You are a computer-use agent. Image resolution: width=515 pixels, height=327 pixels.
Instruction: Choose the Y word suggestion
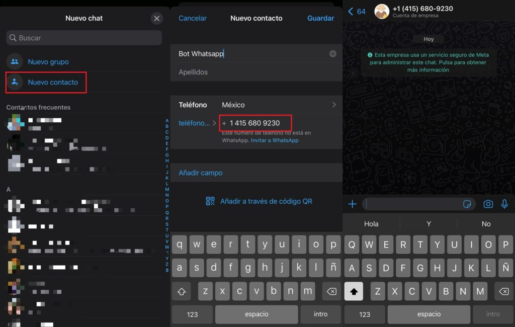click(428, 224)
